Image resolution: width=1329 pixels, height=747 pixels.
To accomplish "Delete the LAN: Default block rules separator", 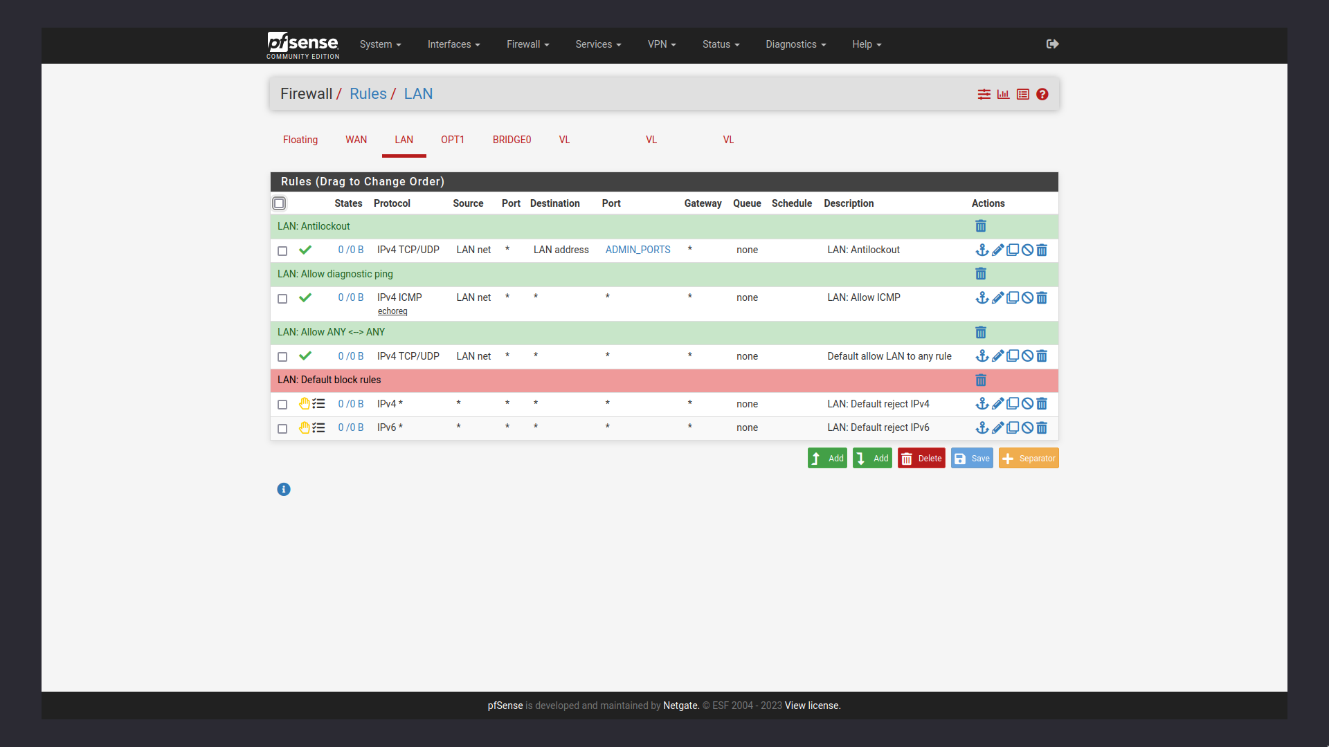I will (981, 380).
